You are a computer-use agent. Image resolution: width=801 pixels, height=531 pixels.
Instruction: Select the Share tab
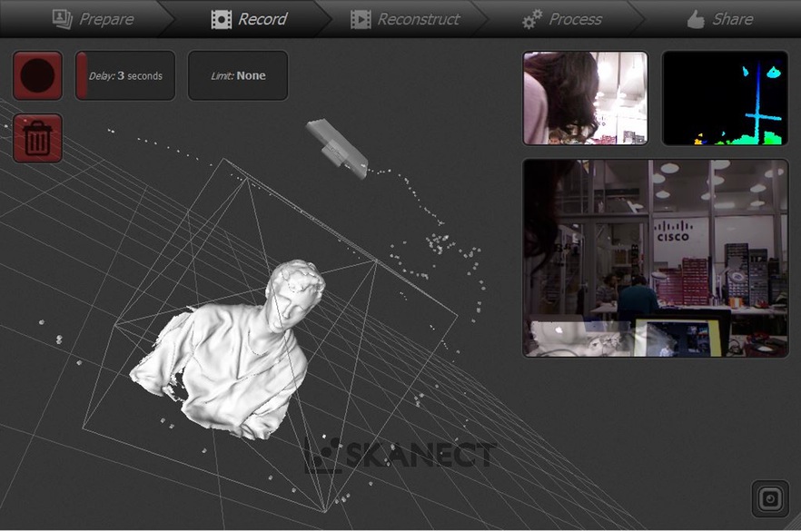click(720, 19)
